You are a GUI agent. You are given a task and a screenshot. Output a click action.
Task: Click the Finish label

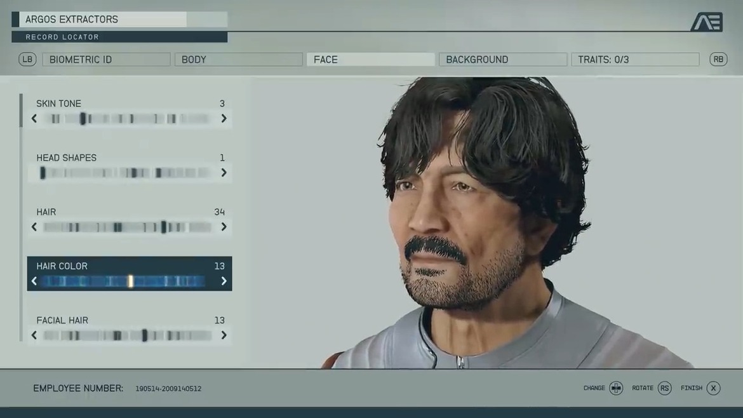click(x=692, y=388)
